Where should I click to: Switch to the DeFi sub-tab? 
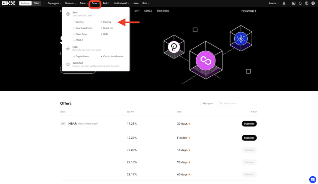tap(137, 11)
